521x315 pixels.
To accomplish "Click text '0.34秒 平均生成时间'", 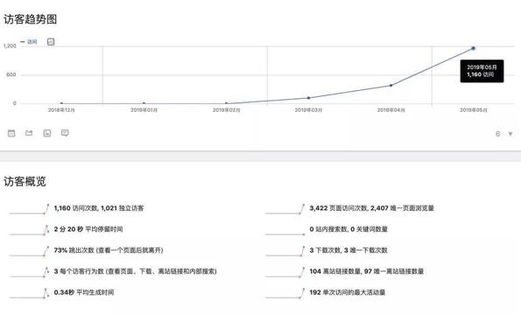I will coord(84,292).
